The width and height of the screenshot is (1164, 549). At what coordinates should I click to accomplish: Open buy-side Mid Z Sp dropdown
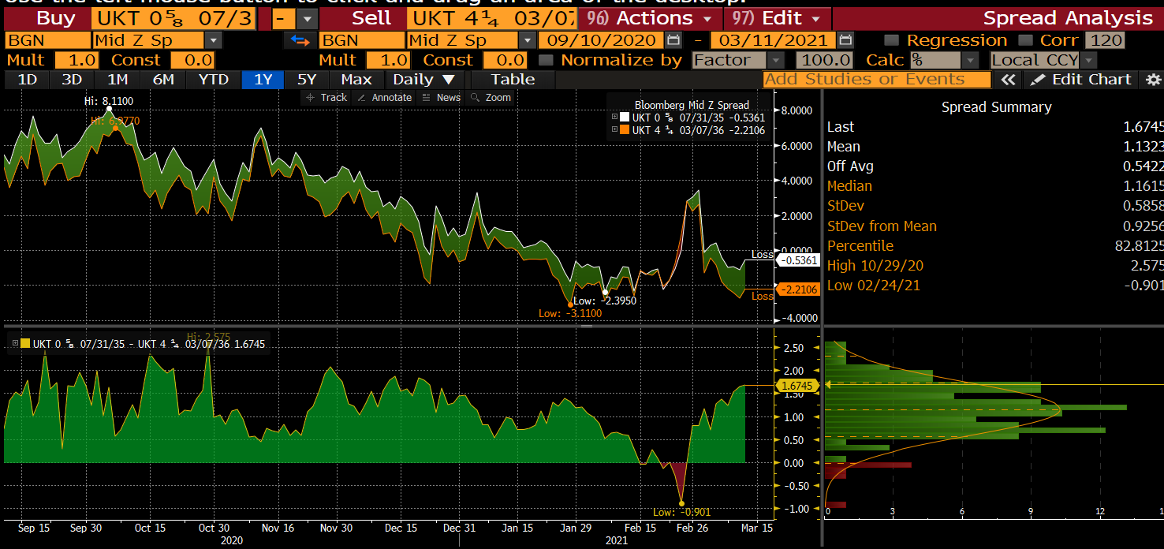pyautogui.click(x=213, y=40)
